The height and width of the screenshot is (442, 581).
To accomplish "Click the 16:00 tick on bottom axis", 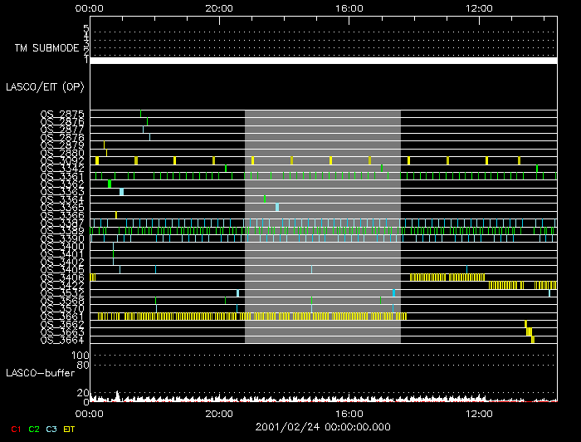I will coord(349,412).
